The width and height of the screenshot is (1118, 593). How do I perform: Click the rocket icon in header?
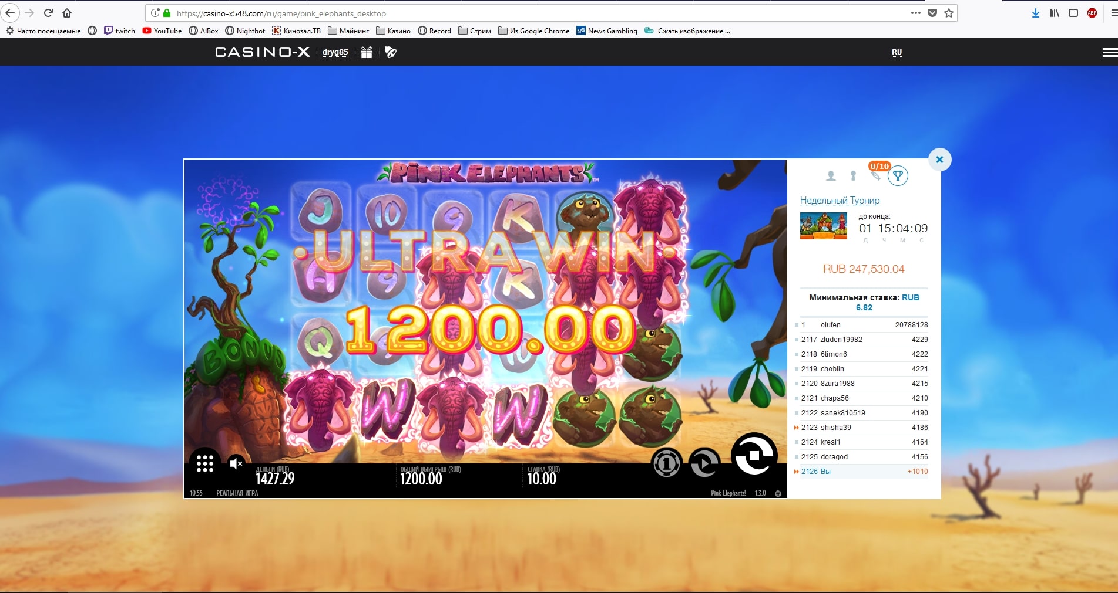[x=391, y=52]
